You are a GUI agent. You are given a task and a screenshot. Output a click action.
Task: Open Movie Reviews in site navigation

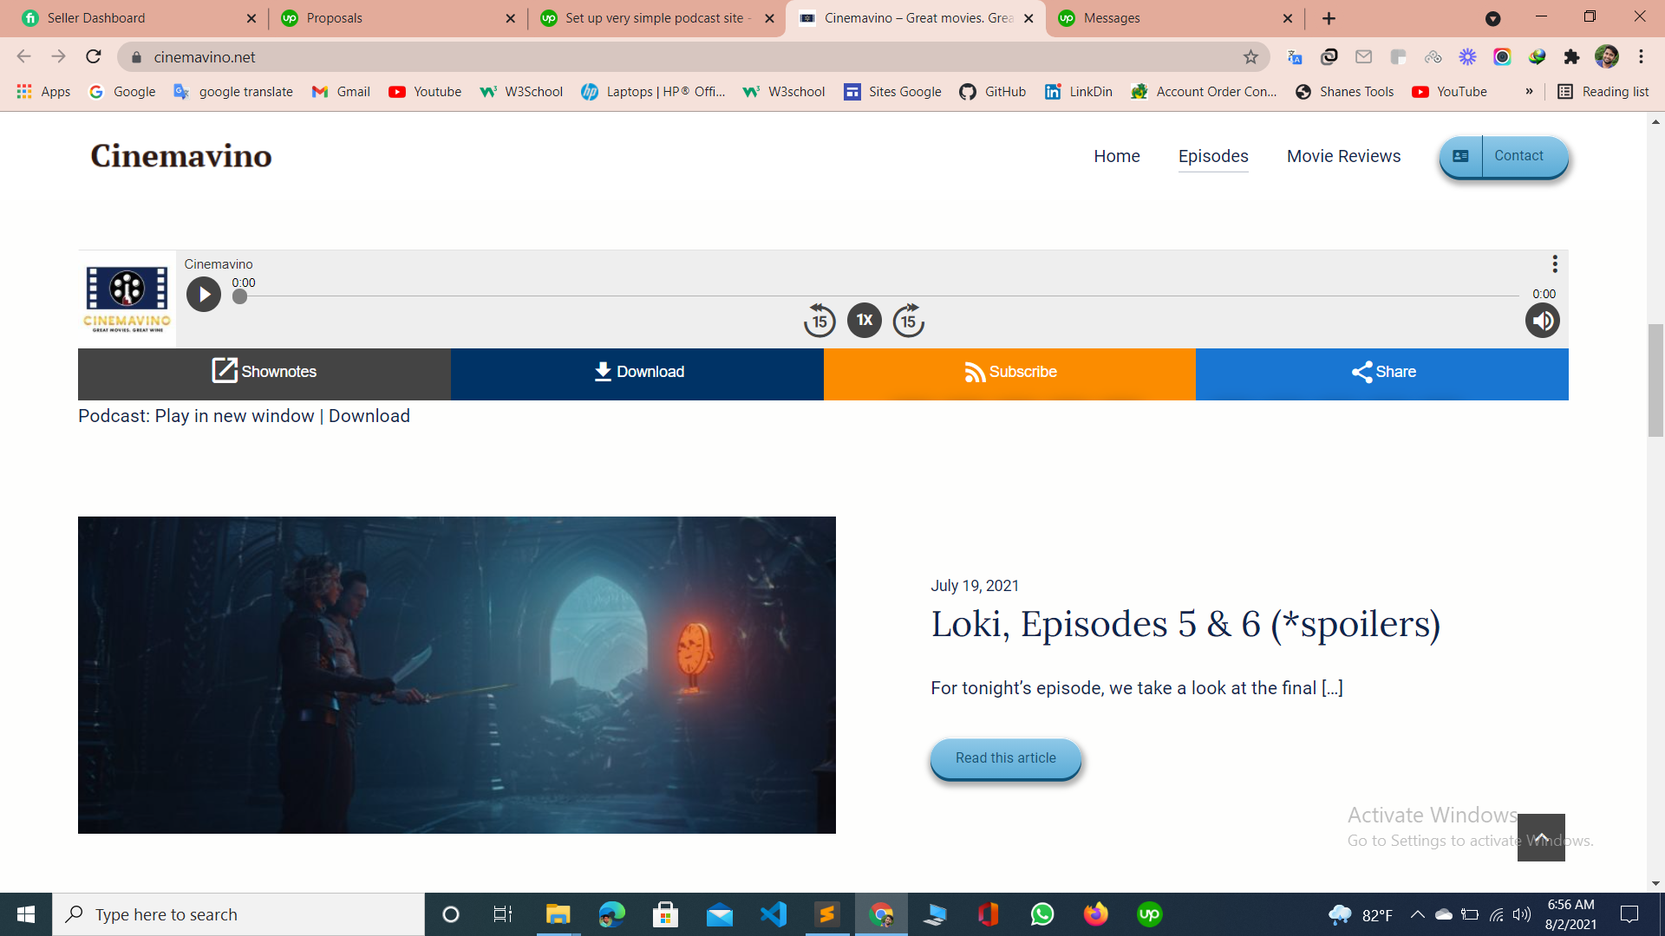(x=1343, y=156)
